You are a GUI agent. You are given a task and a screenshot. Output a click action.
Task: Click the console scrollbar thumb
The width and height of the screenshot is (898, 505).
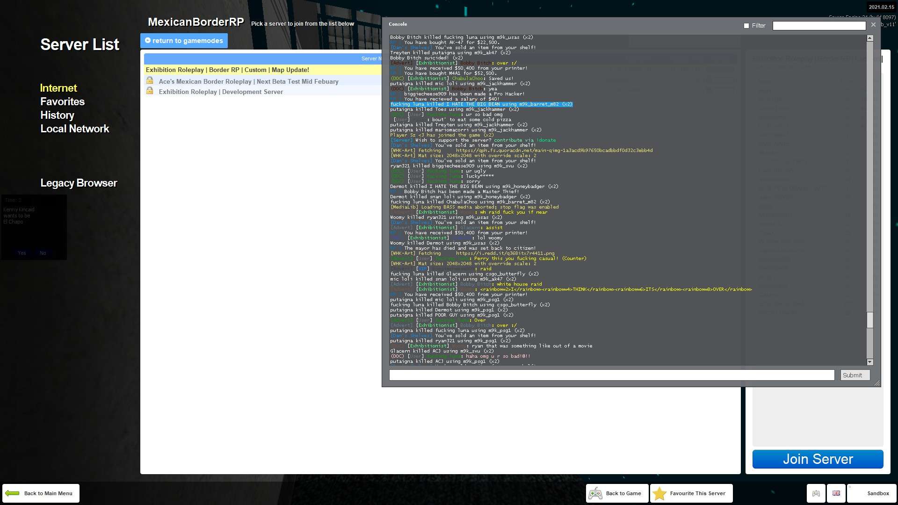click(870, 320)
